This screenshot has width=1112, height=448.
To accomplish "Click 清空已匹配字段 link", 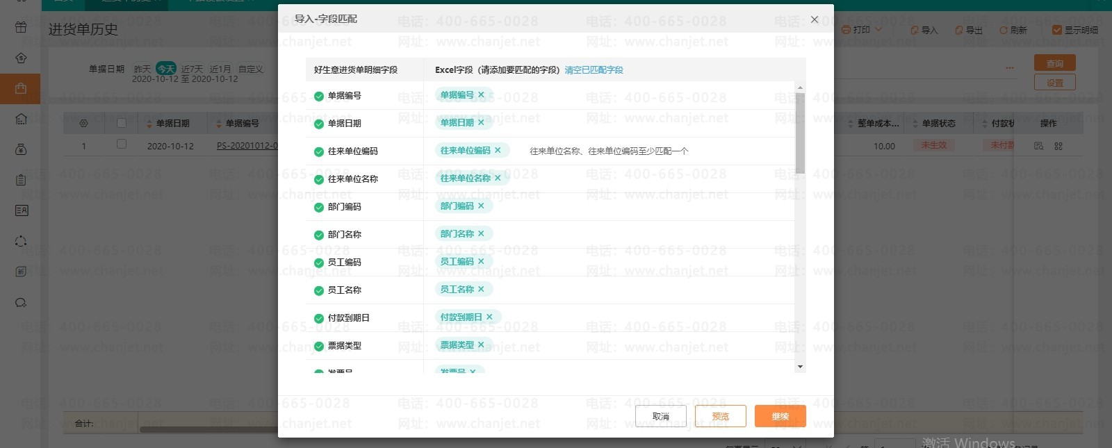I will pyautogui.click(x=594, y=70).
